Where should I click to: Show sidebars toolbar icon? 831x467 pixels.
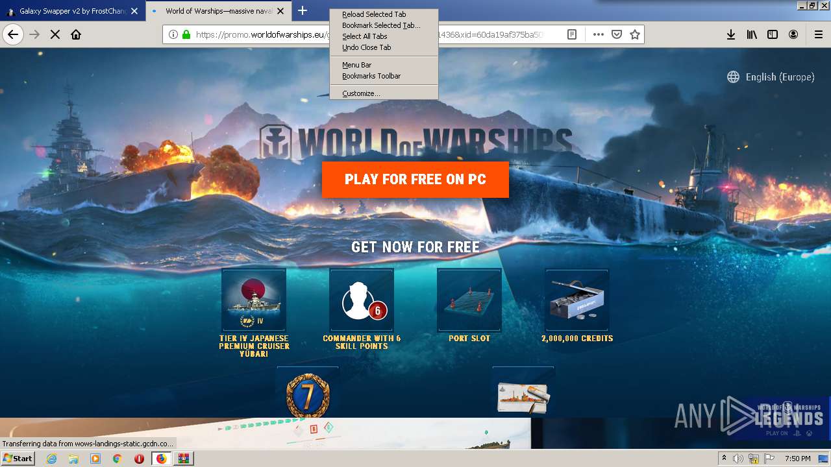point(773,34)
